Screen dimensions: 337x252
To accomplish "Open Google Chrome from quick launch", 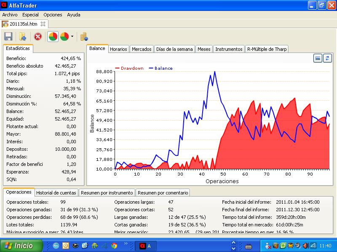I will click(114, 246).
